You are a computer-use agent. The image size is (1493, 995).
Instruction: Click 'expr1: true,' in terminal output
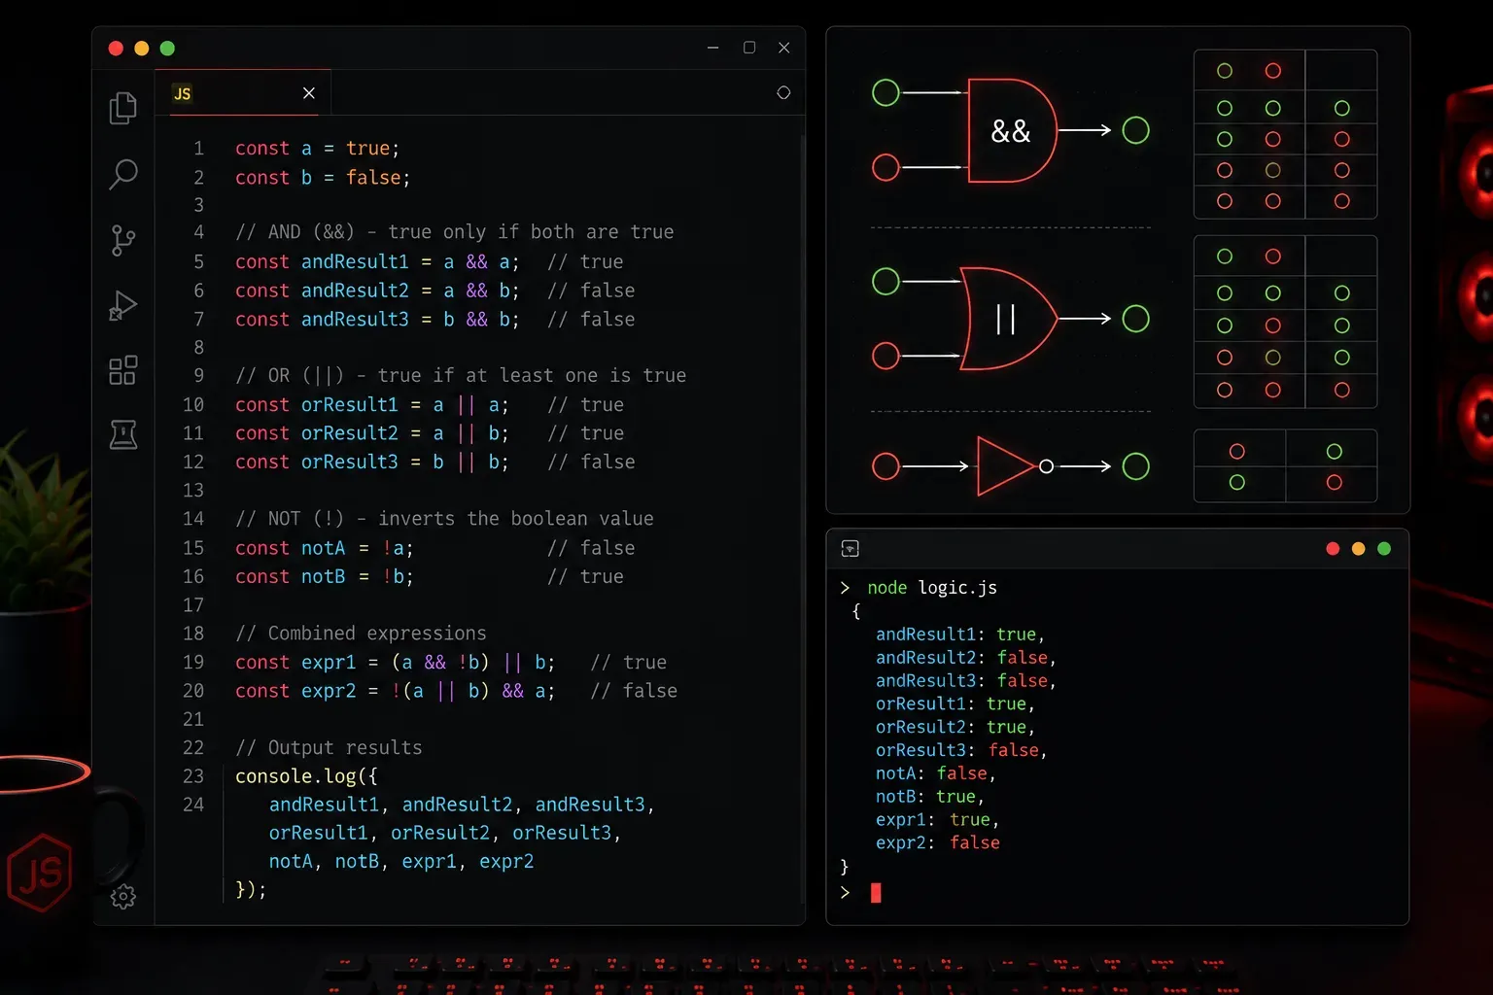pos(937,820)
